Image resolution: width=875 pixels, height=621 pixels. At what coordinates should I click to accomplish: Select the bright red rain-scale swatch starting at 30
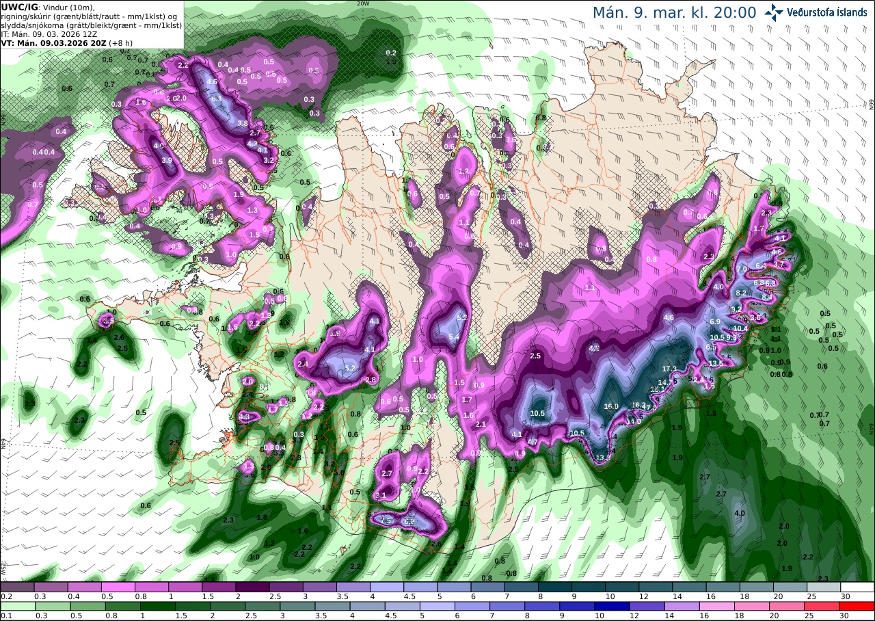click(858, 606)
